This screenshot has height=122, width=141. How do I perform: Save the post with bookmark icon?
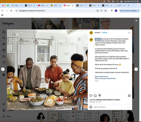coord(129,96)
